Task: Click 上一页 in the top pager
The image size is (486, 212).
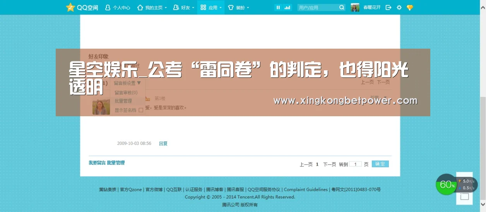Action: point(367,82)
